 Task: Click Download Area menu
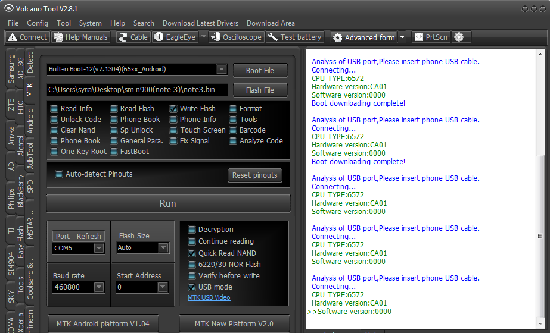click(271, 23)
